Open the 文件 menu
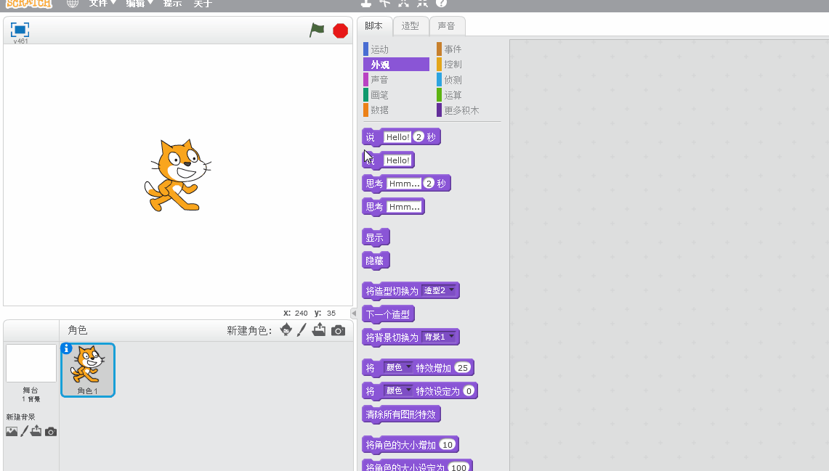This screenshot has width=829, height=471. (x=102, y=3)
